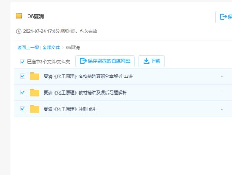The width and height of the screenshot is (232, 175).
Task: Open folder 夏清《化工原理》教材精讲及课后习题解析
Action: pos(85,93)
